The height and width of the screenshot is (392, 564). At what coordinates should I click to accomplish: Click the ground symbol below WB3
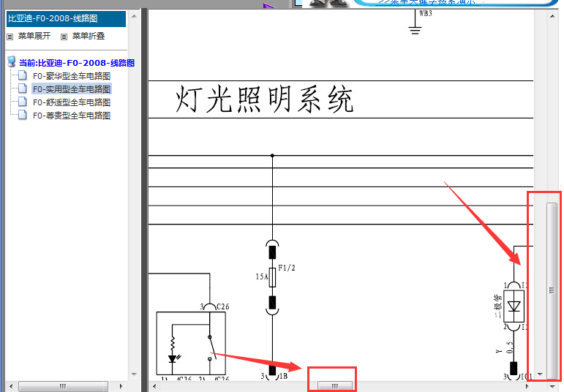click(x=415, y=30)
